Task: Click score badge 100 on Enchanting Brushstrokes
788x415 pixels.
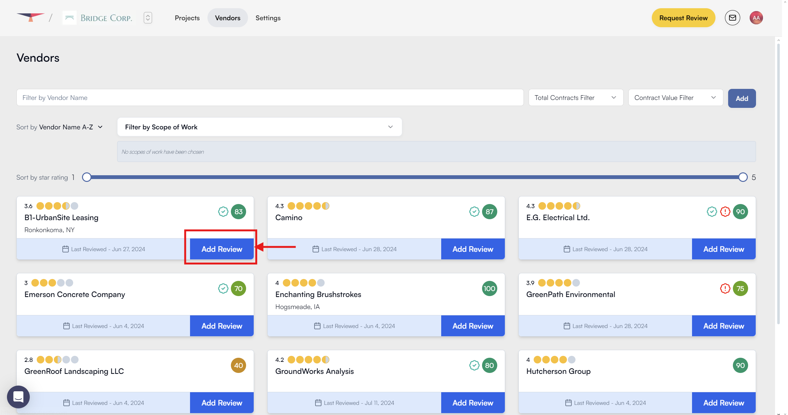Action: click(x=489, y=288)
